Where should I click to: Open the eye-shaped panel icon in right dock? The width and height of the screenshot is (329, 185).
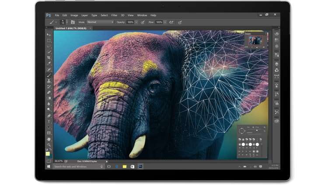pos(277,121)
